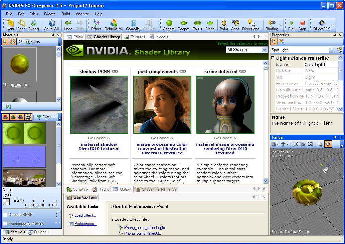Open the Binding dropdown arrow
The width and height of the screenshot is (345, 244).
click(x=281, y=25)
